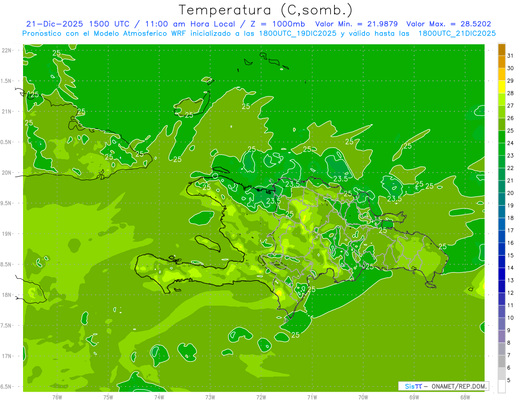The height and width of the screenshot is (403, 522).
Task: Click the init time "1800UTC_19DIC2025"
Action: pos(298,33)
